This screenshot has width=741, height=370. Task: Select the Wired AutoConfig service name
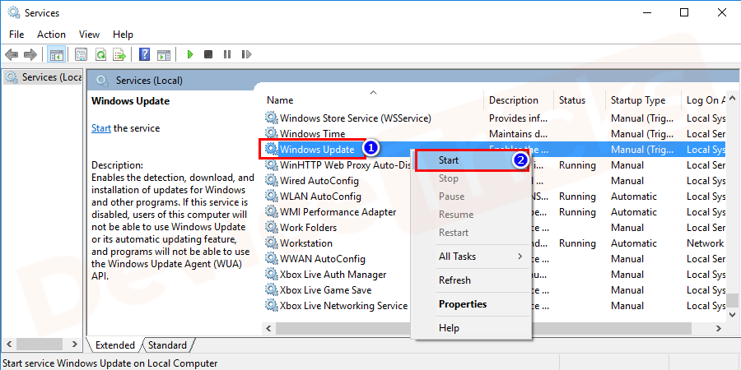pyautogui.click(x=319, y=181)
